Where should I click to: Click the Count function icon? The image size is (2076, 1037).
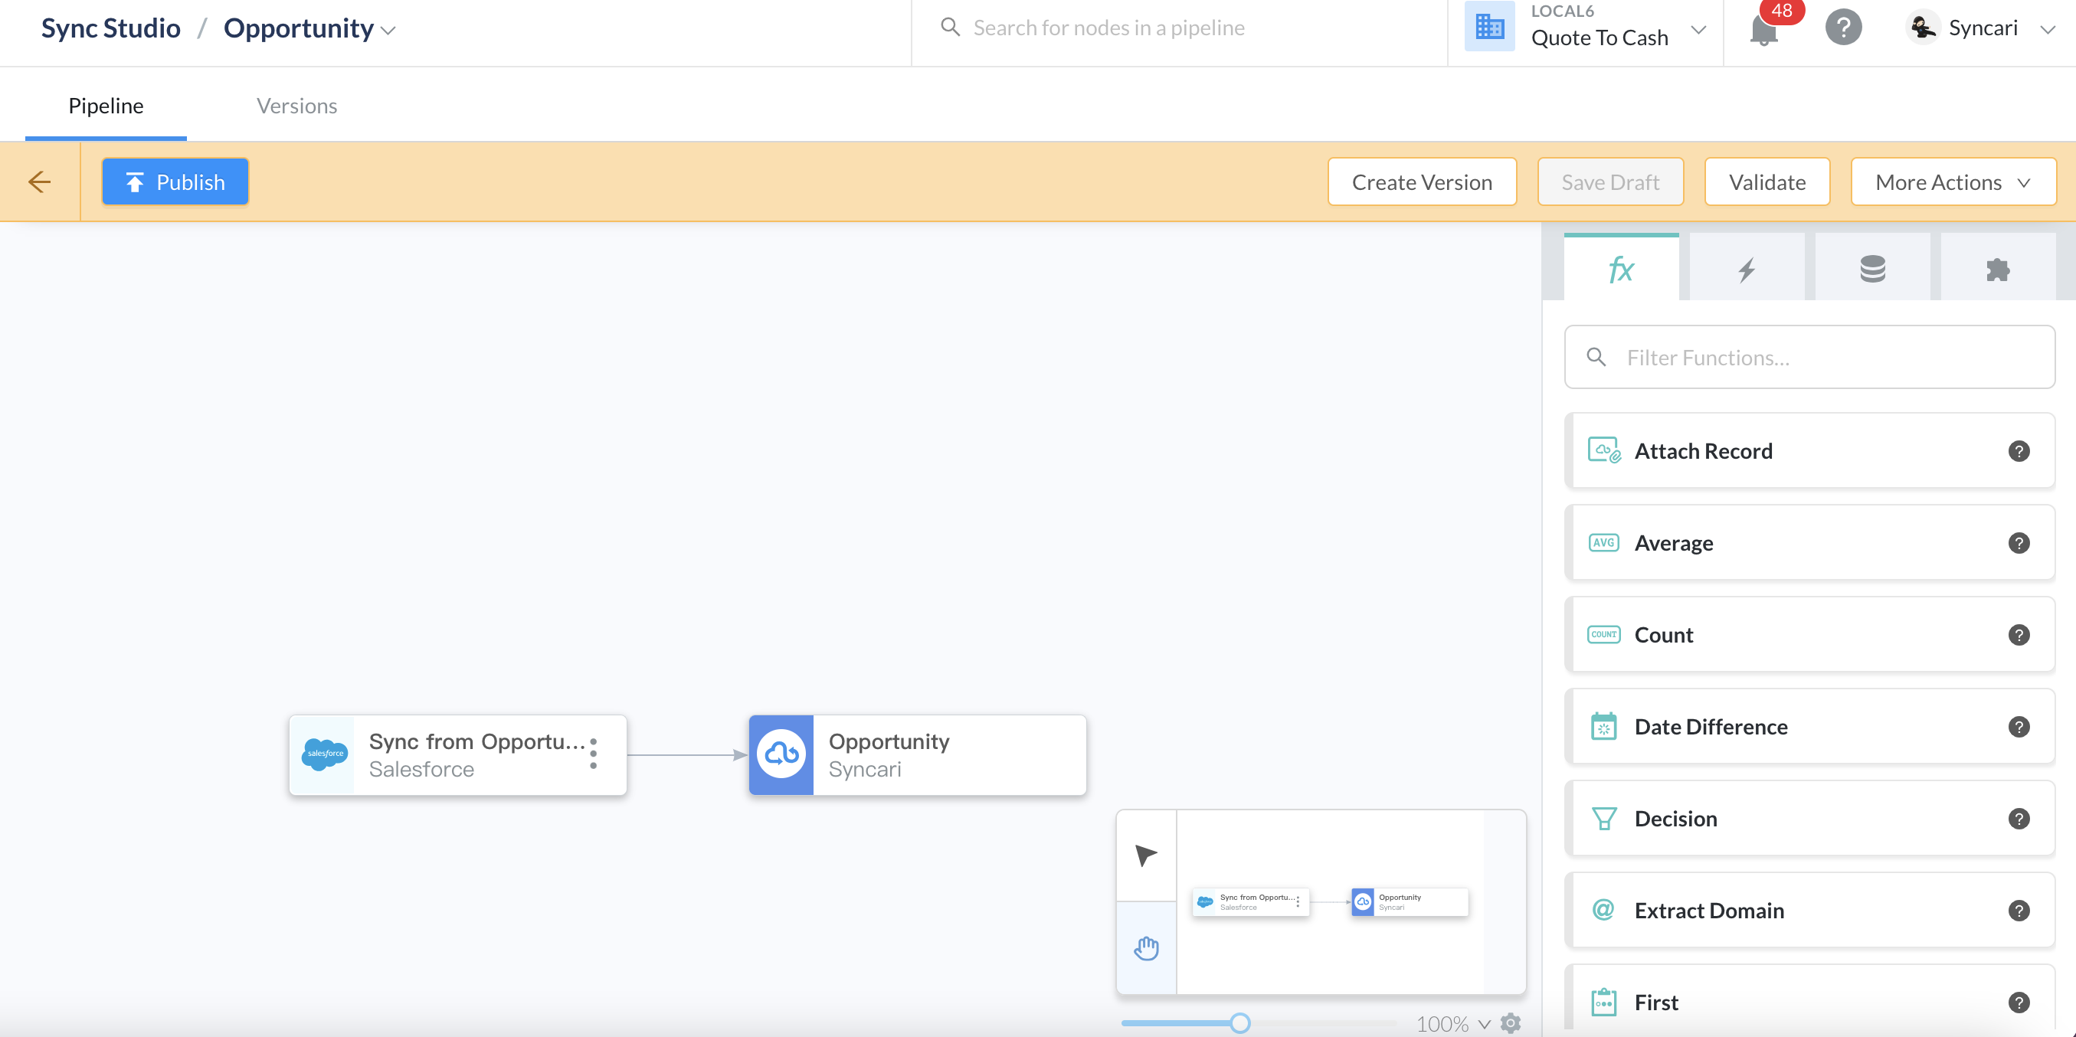point(1604,634)
